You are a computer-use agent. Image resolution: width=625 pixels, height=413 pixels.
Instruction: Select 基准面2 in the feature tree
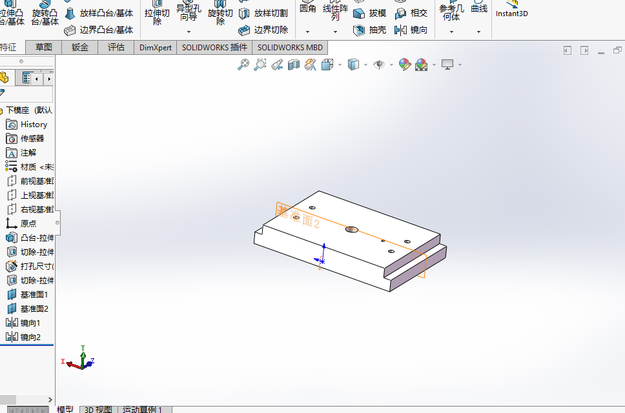coord(34,309)
